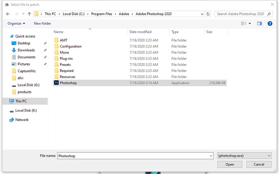Screen dimensions: 279x174
Task: Toggle the preview pane
Action: tap(259, 23)
